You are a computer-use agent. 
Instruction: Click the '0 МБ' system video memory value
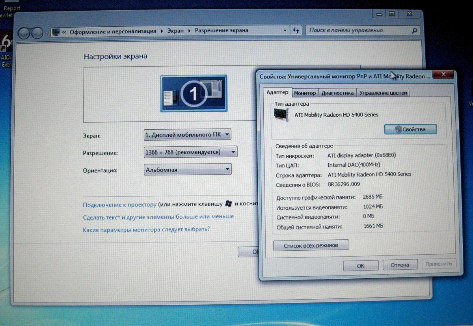click(369, 216)
